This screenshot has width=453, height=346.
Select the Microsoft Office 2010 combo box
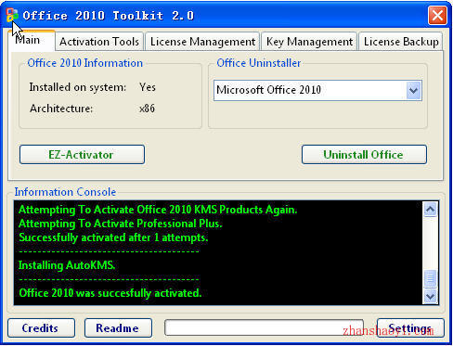(317, 90)
